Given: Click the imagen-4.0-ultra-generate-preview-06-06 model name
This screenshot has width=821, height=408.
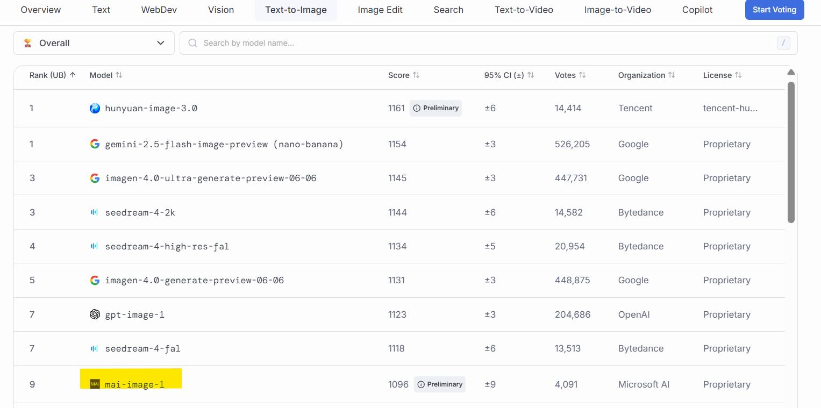Looking at the screenshot, I should 211,178.
